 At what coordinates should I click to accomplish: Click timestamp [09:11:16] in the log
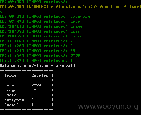click(12, 41)
